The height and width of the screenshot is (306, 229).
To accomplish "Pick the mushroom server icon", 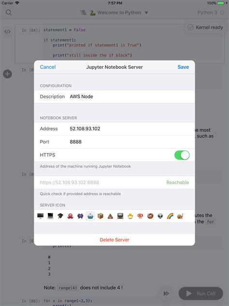I will [x=140, y=216].
